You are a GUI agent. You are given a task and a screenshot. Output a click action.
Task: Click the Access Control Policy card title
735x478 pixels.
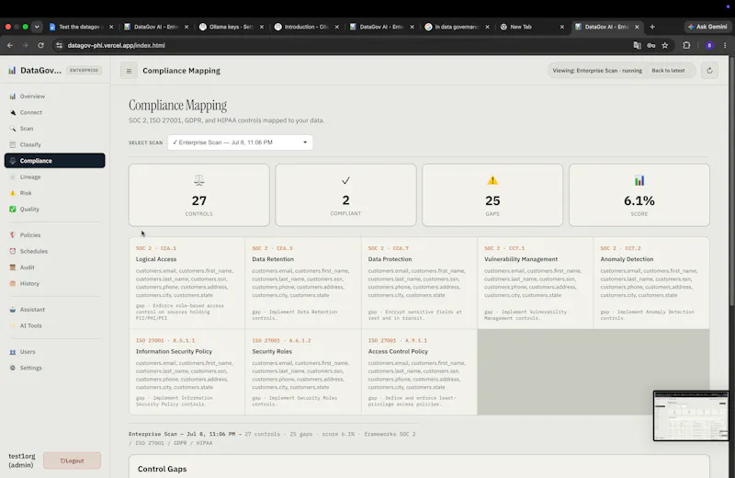398,351
